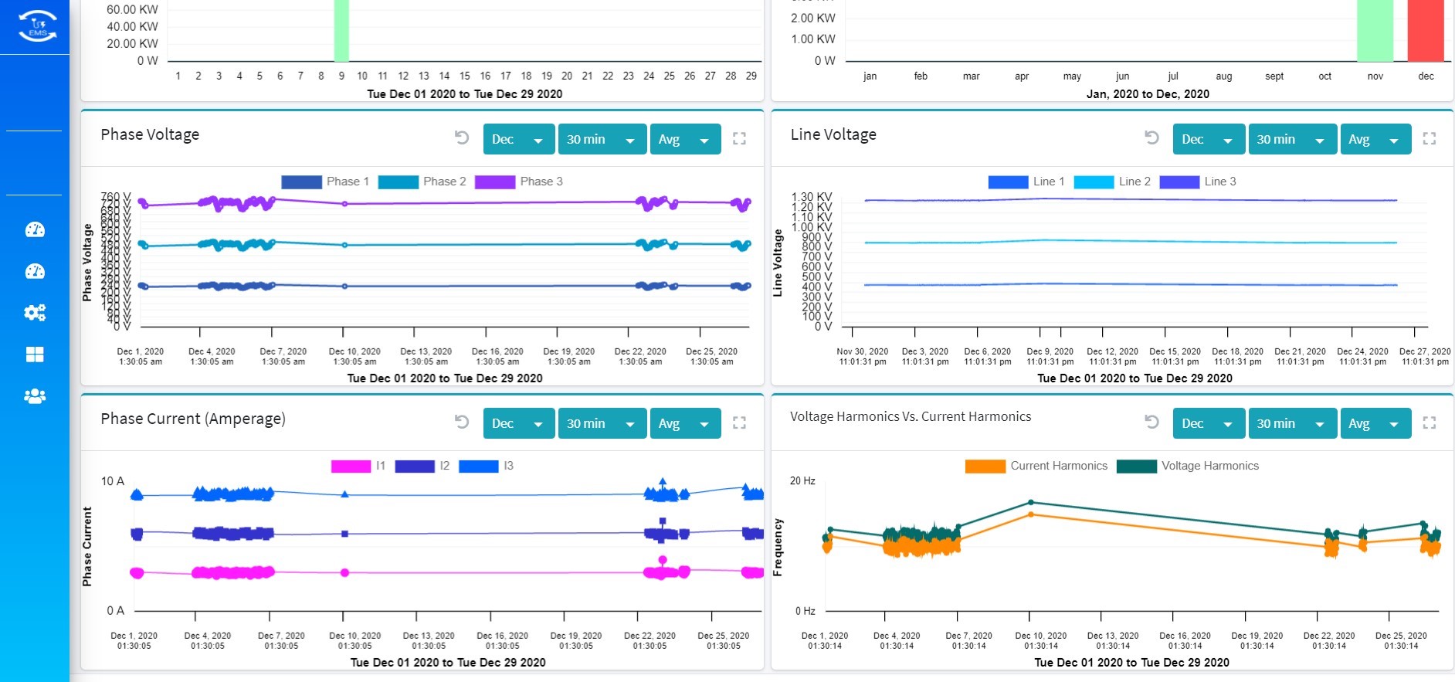Click the red dec bar in the monthly chart
1455x682 pixels.
pyautogui.click(x=1426, y=31)
